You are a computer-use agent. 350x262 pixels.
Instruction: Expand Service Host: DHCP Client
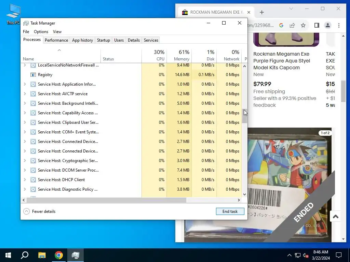click(x=25, y=180)
